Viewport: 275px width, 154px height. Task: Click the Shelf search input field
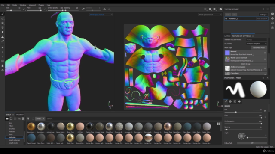pyautogui.click(x=133, y=119)
